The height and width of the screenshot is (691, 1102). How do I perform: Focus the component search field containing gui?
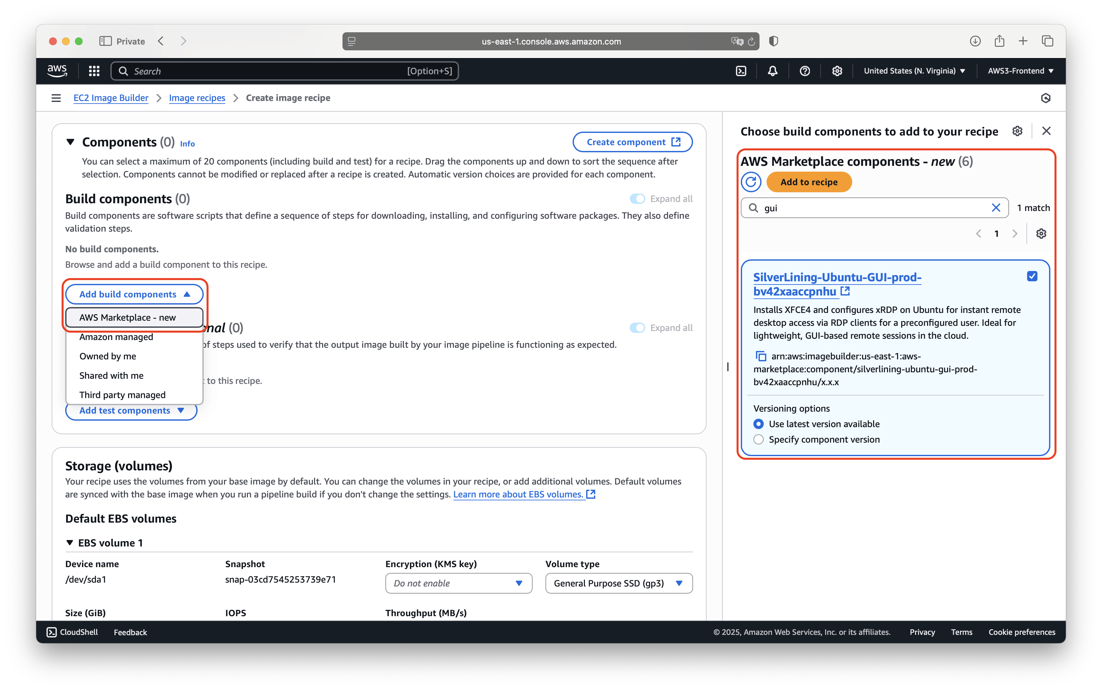(874, 208)
